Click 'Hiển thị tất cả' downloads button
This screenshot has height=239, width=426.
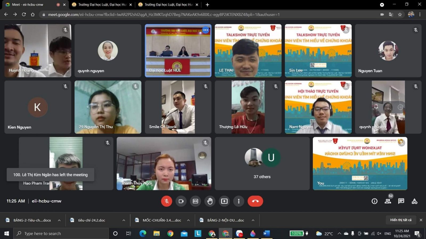(401, 220)
